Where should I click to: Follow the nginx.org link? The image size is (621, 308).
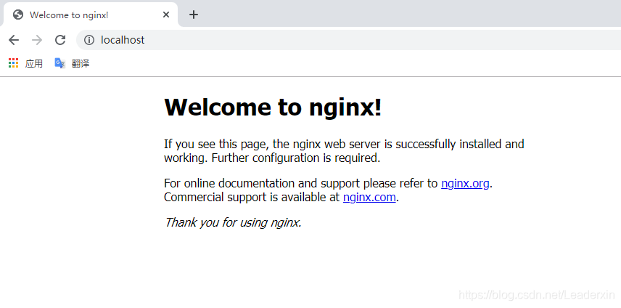pos(465,184)
